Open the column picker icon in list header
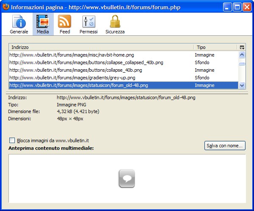Image resolution: width=254 pixels, height=211 pixels. (x=242, y=48)
